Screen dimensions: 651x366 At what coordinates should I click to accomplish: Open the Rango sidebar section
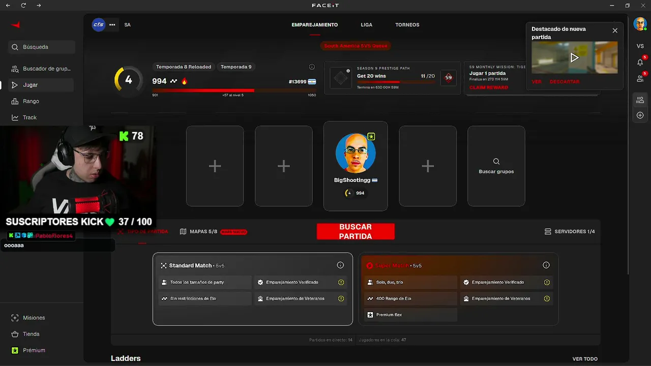(x=41, y=101)
